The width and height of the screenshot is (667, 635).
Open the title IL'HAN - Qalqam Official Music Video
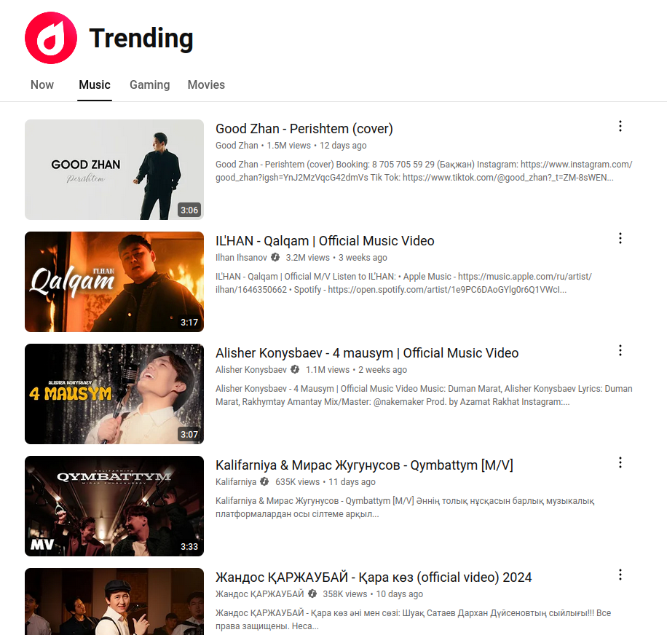325,241
